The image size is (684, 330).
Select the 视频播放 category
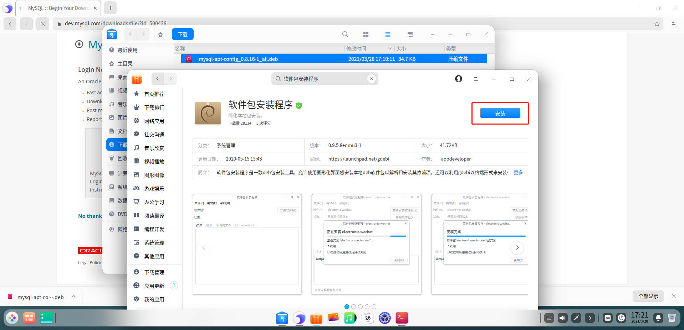pyautogui.click(x=154, y=162)
